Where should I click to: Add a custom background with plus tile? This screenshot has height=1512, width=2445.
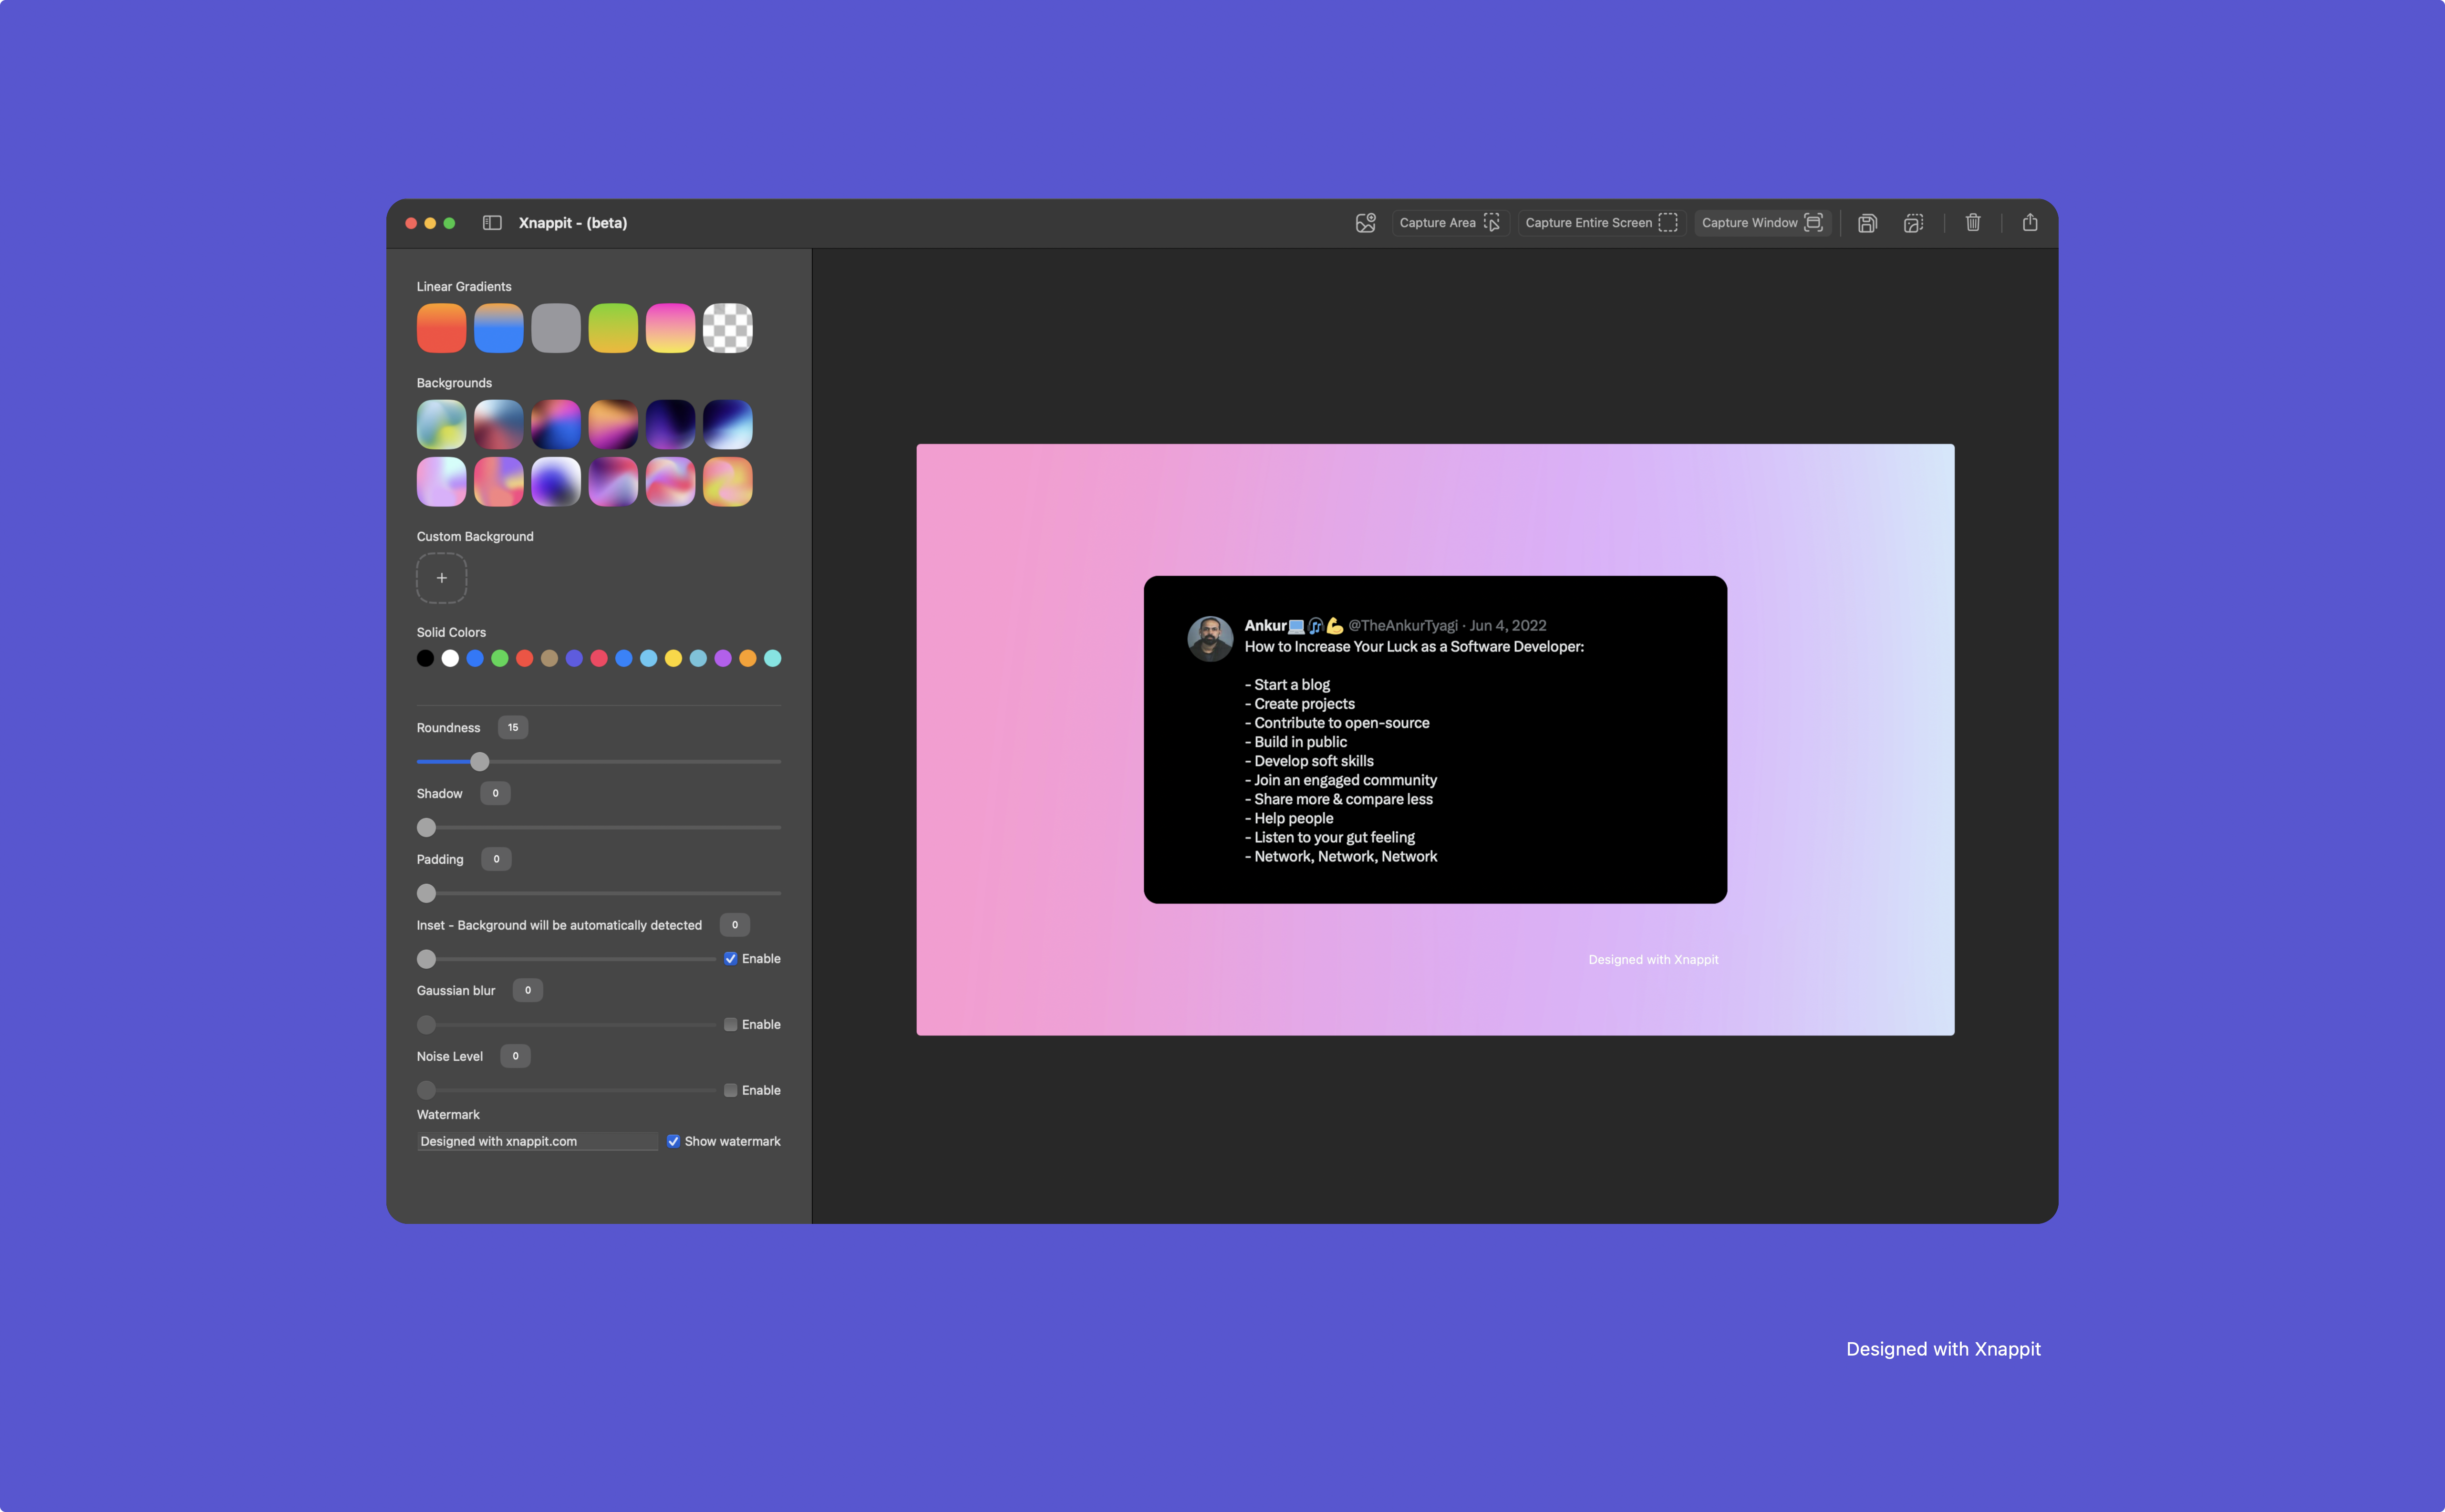pyautogui.click(x=441, y=578)
